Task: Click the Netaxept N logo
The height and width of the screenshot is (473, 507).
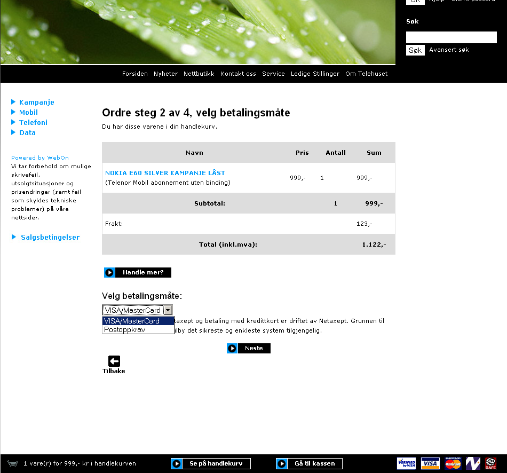Action: point(473,463)
